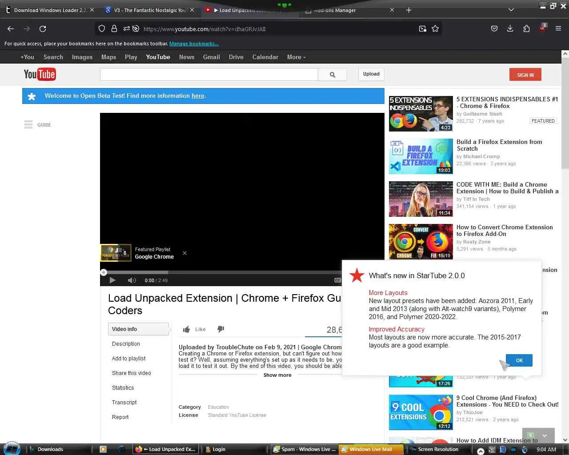569x455 pixels.
Task: Click the YouTube logo
Action: [40, 74]
